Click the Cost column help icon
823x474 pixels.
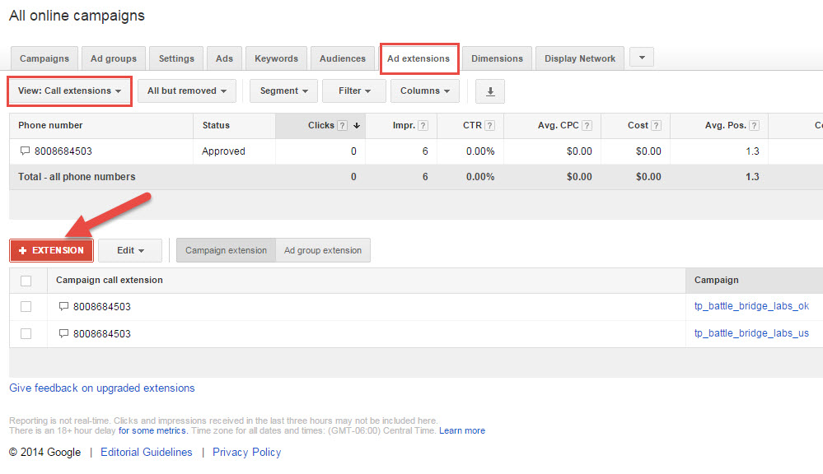click(657, 126)
